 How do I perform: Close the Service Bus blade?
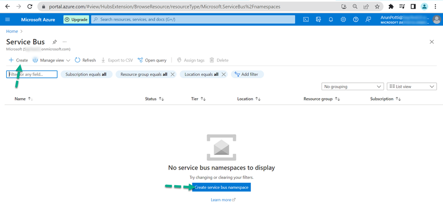pos(432,42)
